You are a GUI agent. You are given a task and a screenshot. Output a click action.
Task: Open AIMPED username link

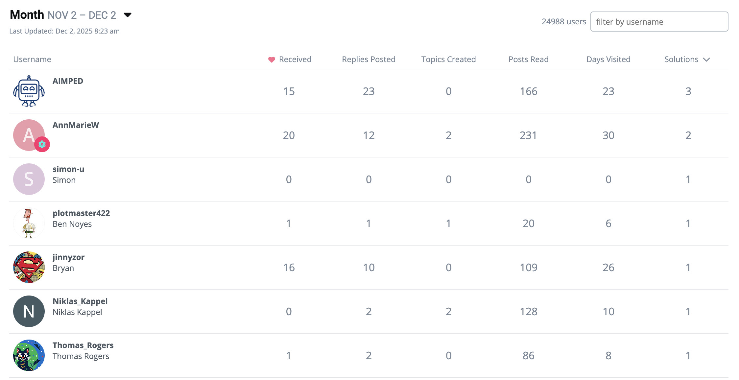68,81
